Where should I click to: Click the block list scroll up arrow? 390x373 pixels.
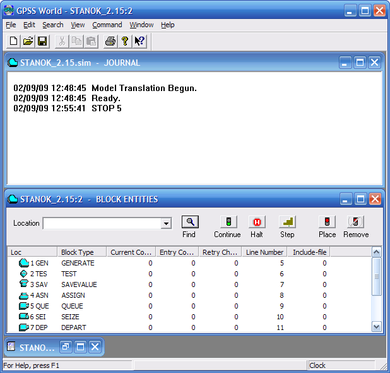(377, 252)
